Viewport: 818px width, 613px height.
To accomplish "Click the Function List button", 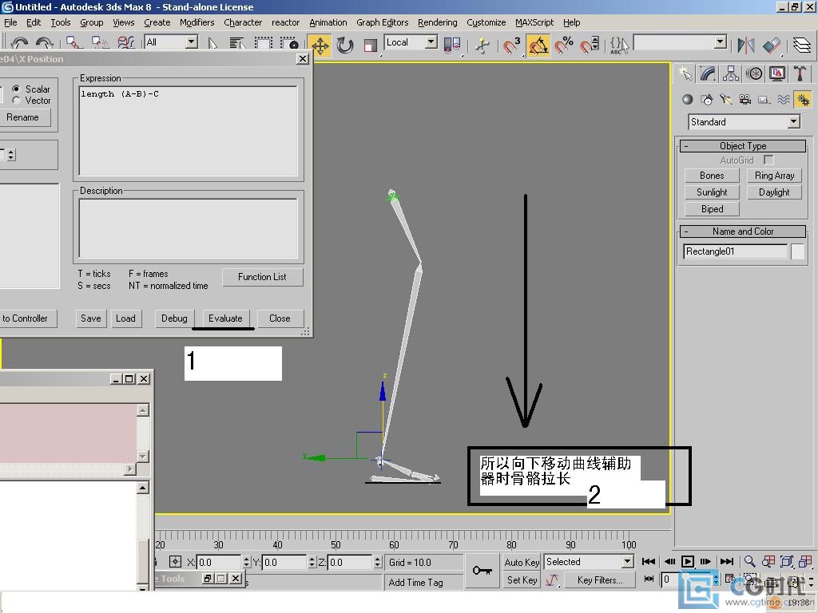I will 262,277.
